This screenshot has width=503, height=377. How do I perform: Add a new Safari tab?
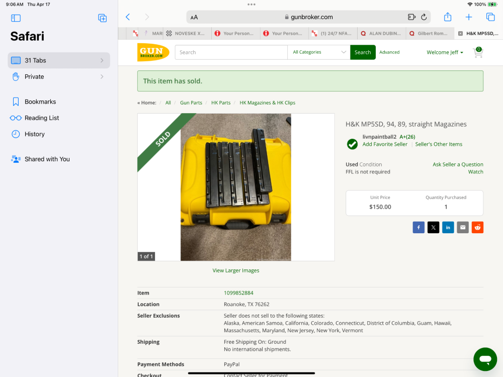click(x=469, y=17)
